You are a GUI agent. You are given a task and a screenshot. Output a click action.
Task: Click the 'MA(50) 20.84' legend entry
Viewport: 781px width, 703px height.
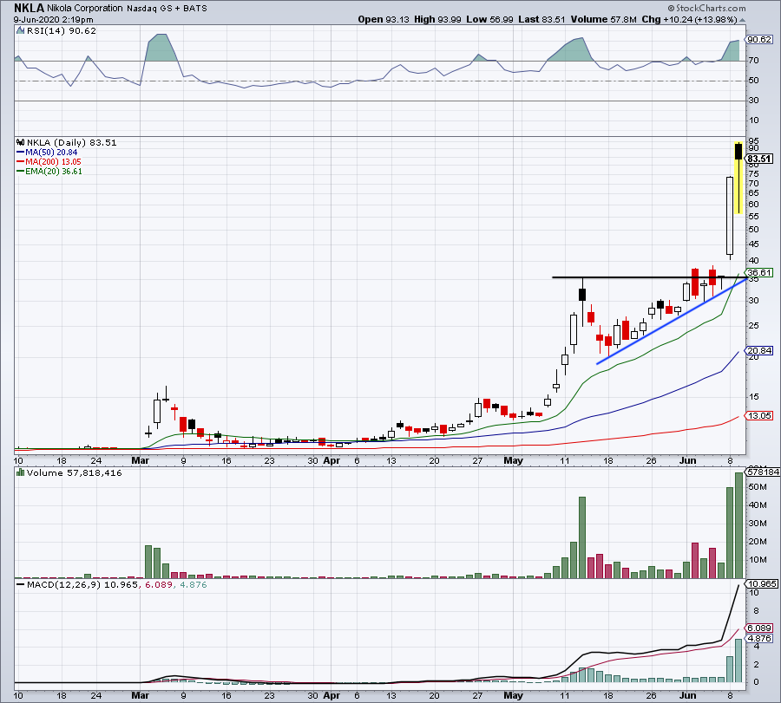coord(51,153)
